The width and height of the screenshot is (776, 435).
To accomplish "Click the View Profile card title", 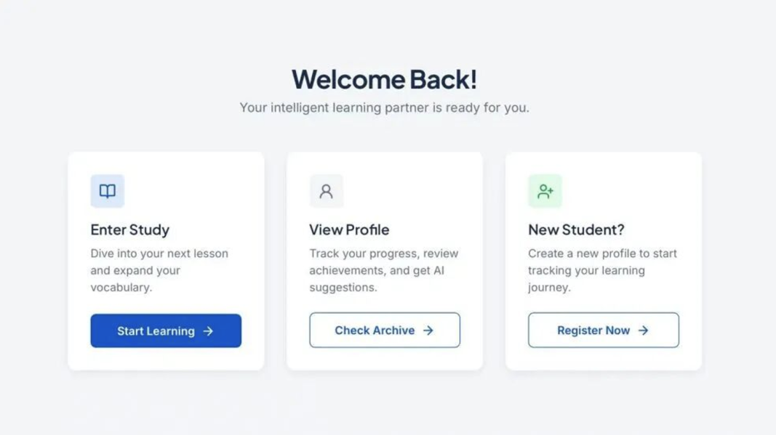I will (349, 230).
